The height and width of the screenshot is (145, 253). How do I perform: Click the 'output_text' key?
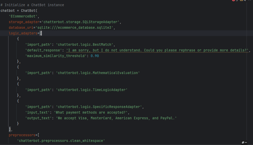[x=38, y=118]
